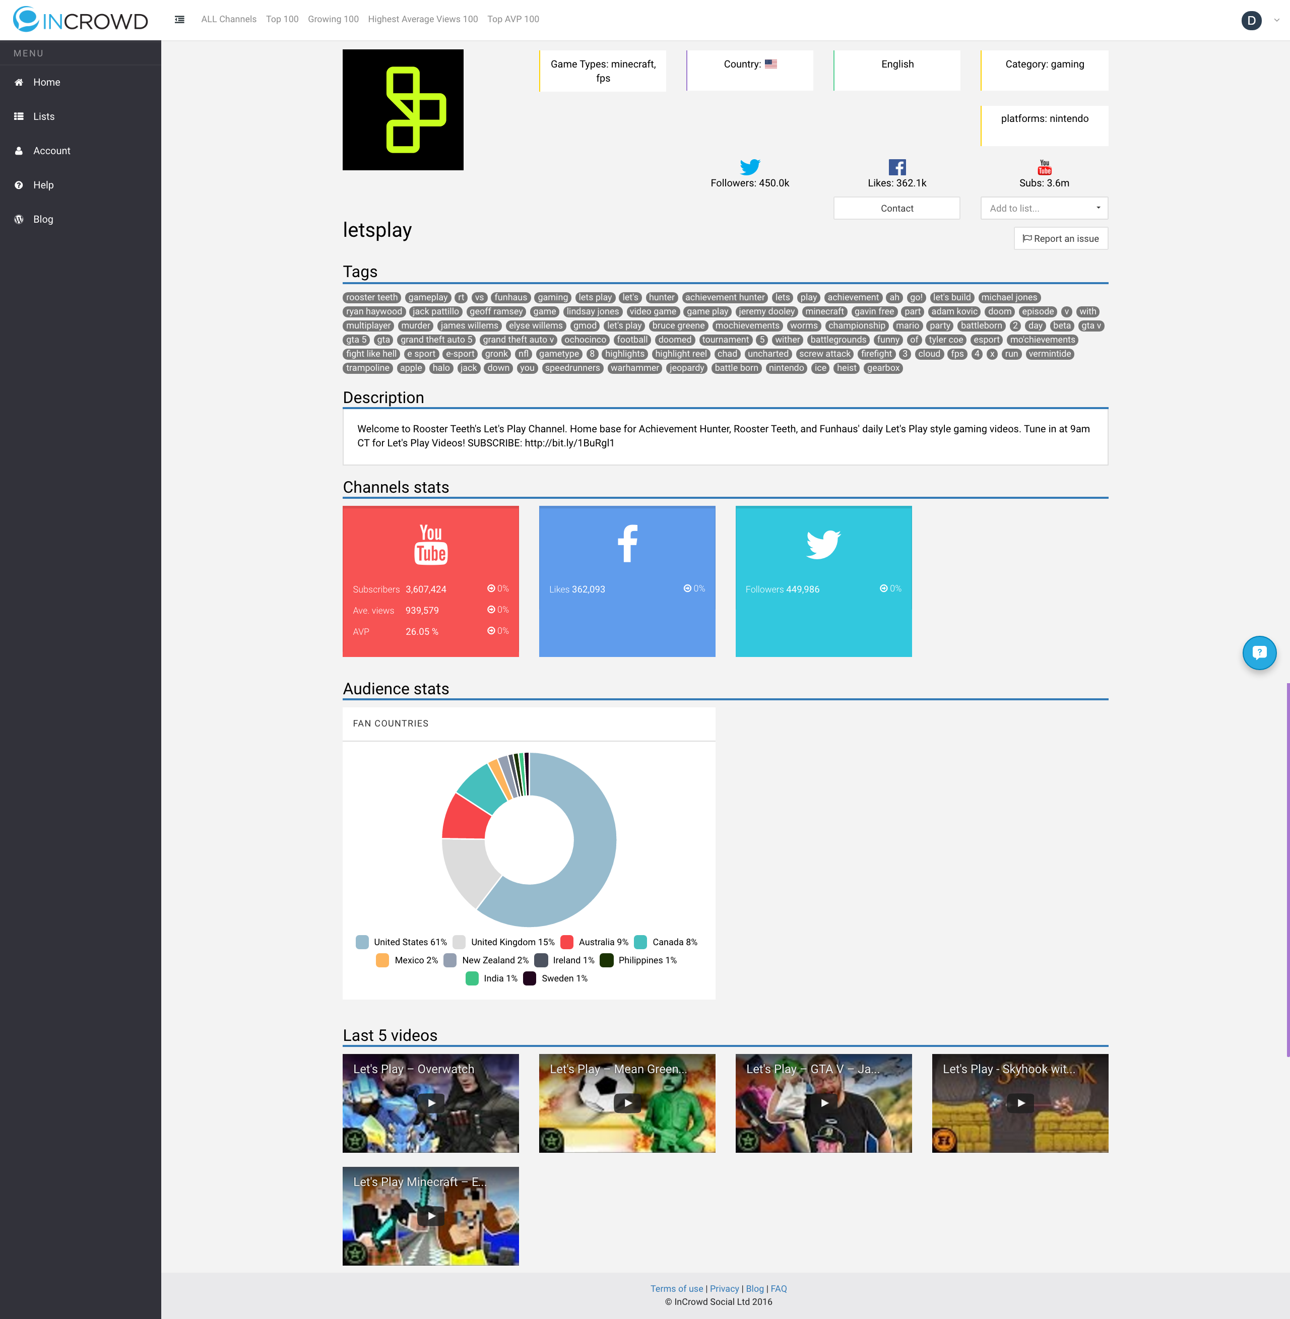Click the Help icon in the sidebar
The width and height of the screenshot is (1290, 1319).
tap(19, 184)
